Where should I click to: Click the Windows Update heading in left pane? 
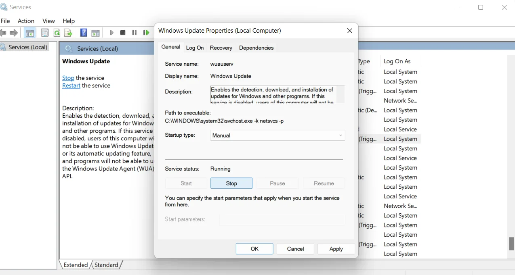pos(86,61)
